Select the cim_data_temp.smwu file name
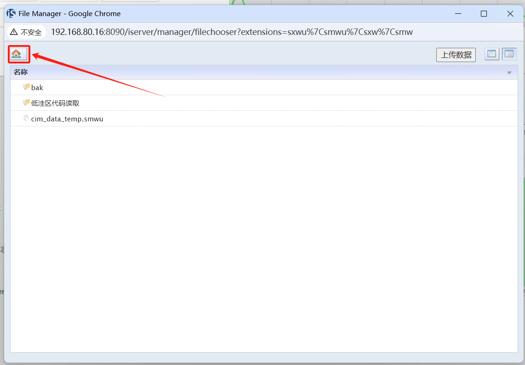Image resolution: width=525 pixels, height=365 pixels. (67, 119)
